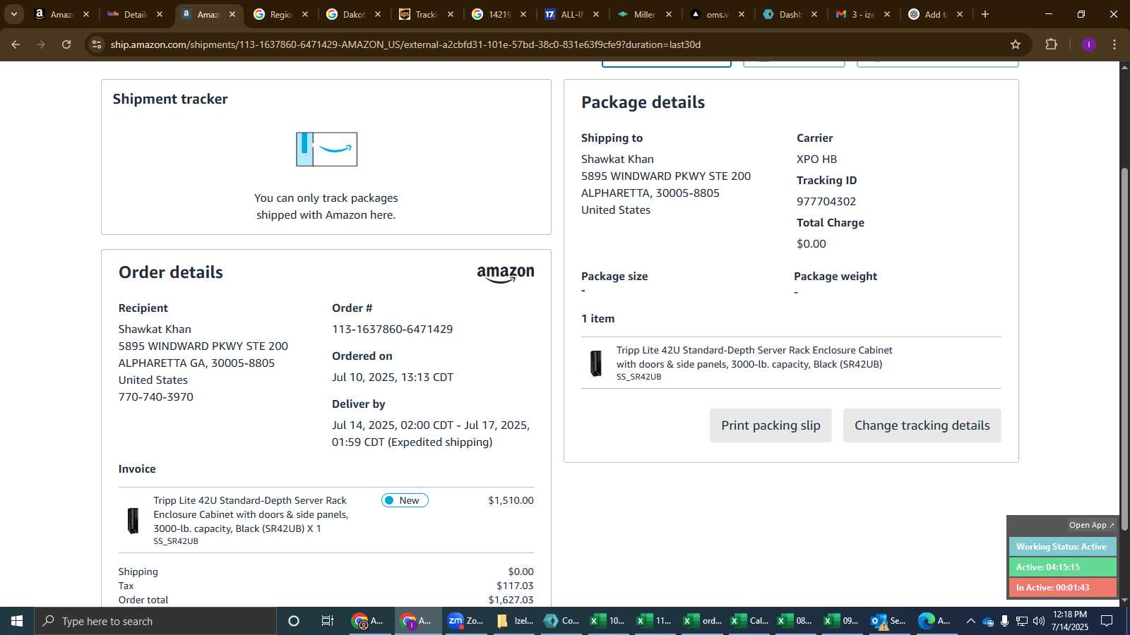Open the Chrome profile avatar
1130x635 pixels.
pos(1088,44)
